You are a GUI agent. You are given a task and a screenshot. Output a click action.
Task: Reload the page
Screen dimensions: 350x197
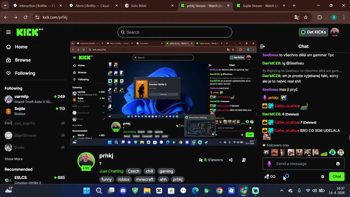click(x=25, y=17)
